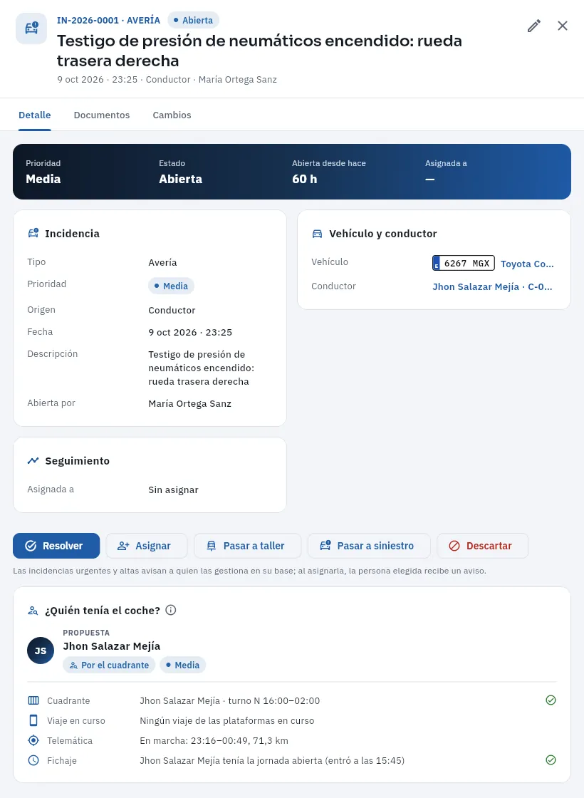Click the person-search icon by ¿Quién tenía el coche?
584x798 pixels.
(x=33, y=610)
